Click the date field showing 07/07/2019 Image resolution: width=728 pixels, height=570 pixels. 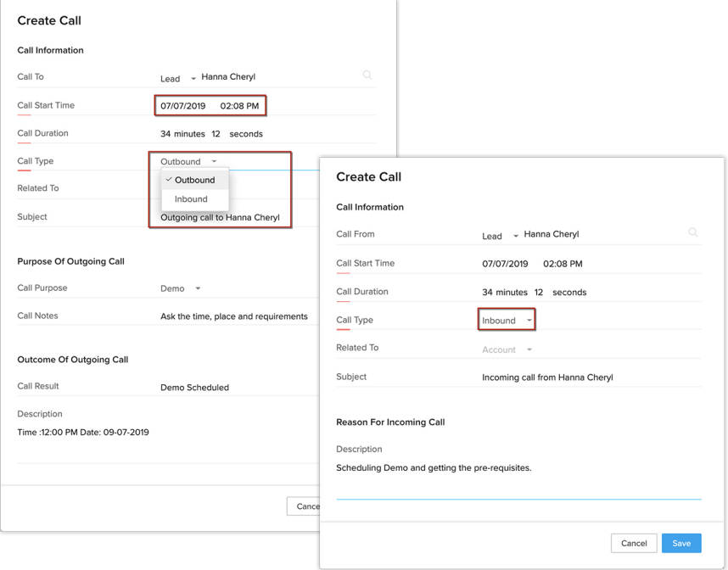pos(182,105)
